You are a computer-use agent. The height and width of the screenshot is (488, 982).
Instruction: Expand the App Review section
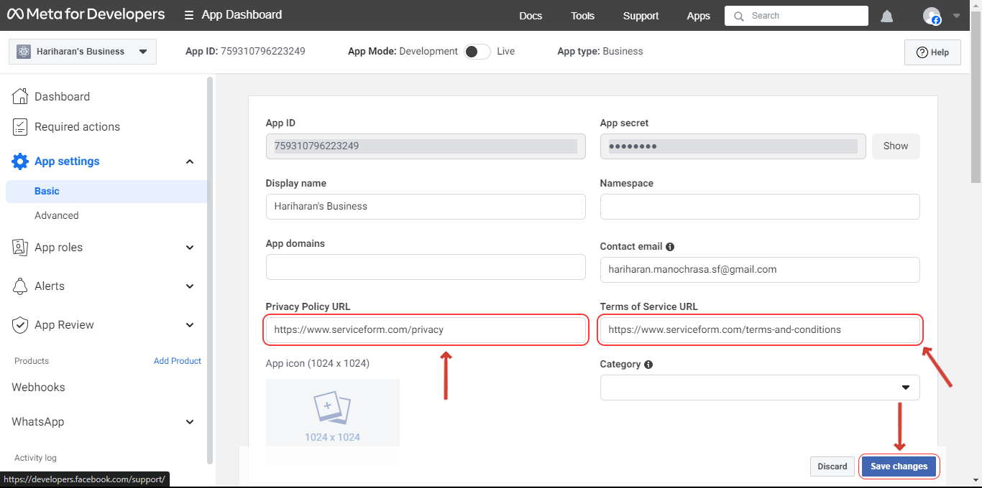(x=190, y=325)
